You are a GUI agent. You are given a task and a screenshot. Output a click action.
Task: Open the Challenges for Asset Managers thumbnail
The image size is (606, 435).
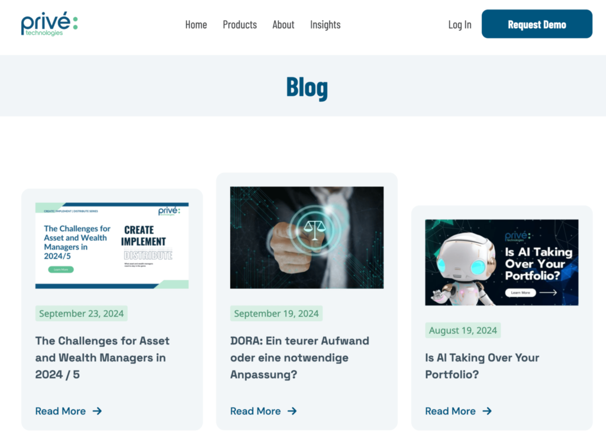[x=112, y=246]
